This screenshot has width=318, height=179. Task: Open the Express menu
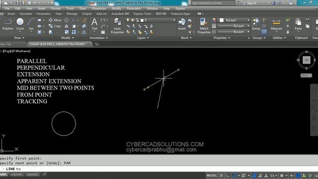pyautogui.click(x=180, y=8)
